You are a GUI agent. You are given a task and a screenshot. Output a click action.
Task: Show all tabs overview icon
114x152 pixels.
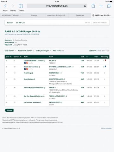(109, 6)
